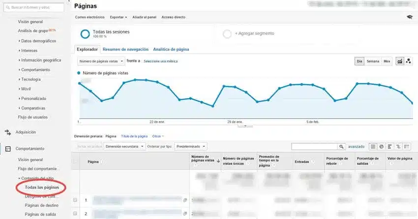Check the row 1 checkbox
Viewport: 418px width, 219px height.
click(x=75, y=200)
